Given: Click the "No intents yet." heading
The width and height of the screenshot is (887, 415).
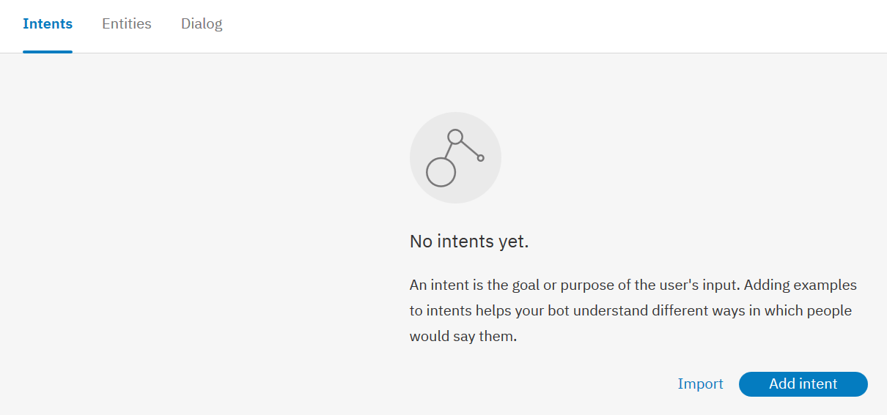Looking at the screenshot, I should pos(469,242).
